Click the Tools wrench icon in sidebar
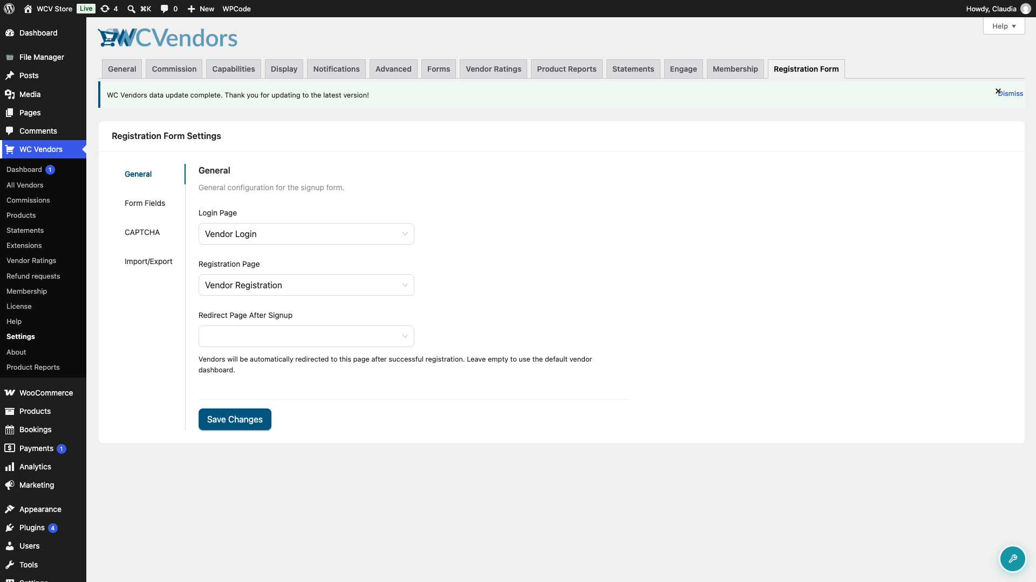 click(x=10, y=565)
